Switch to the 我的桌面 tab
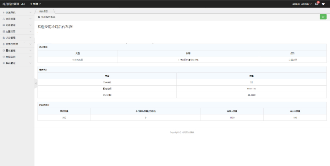 (x=44, y=11)
